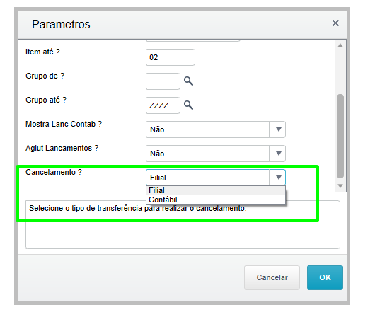Open the lookup search for Grupo até
Viewport: 375px width, 329px height.
pyautogui.click(x=188, y=105)
